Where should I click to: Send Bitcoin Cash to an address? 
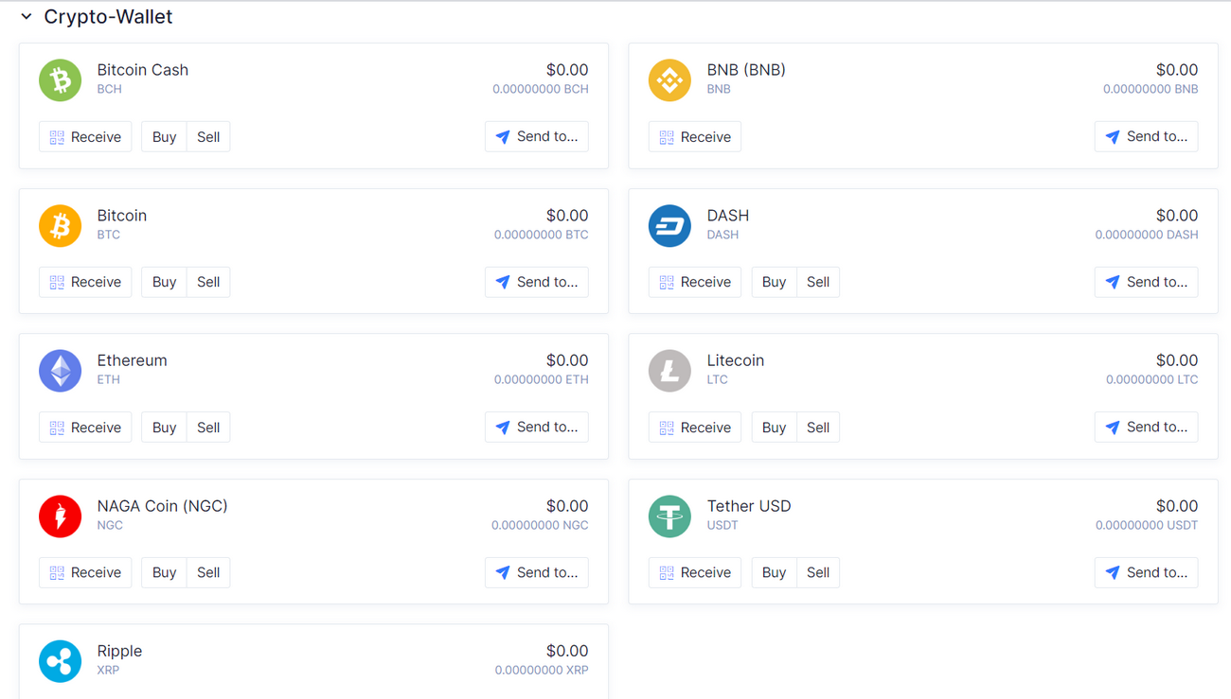537,137
